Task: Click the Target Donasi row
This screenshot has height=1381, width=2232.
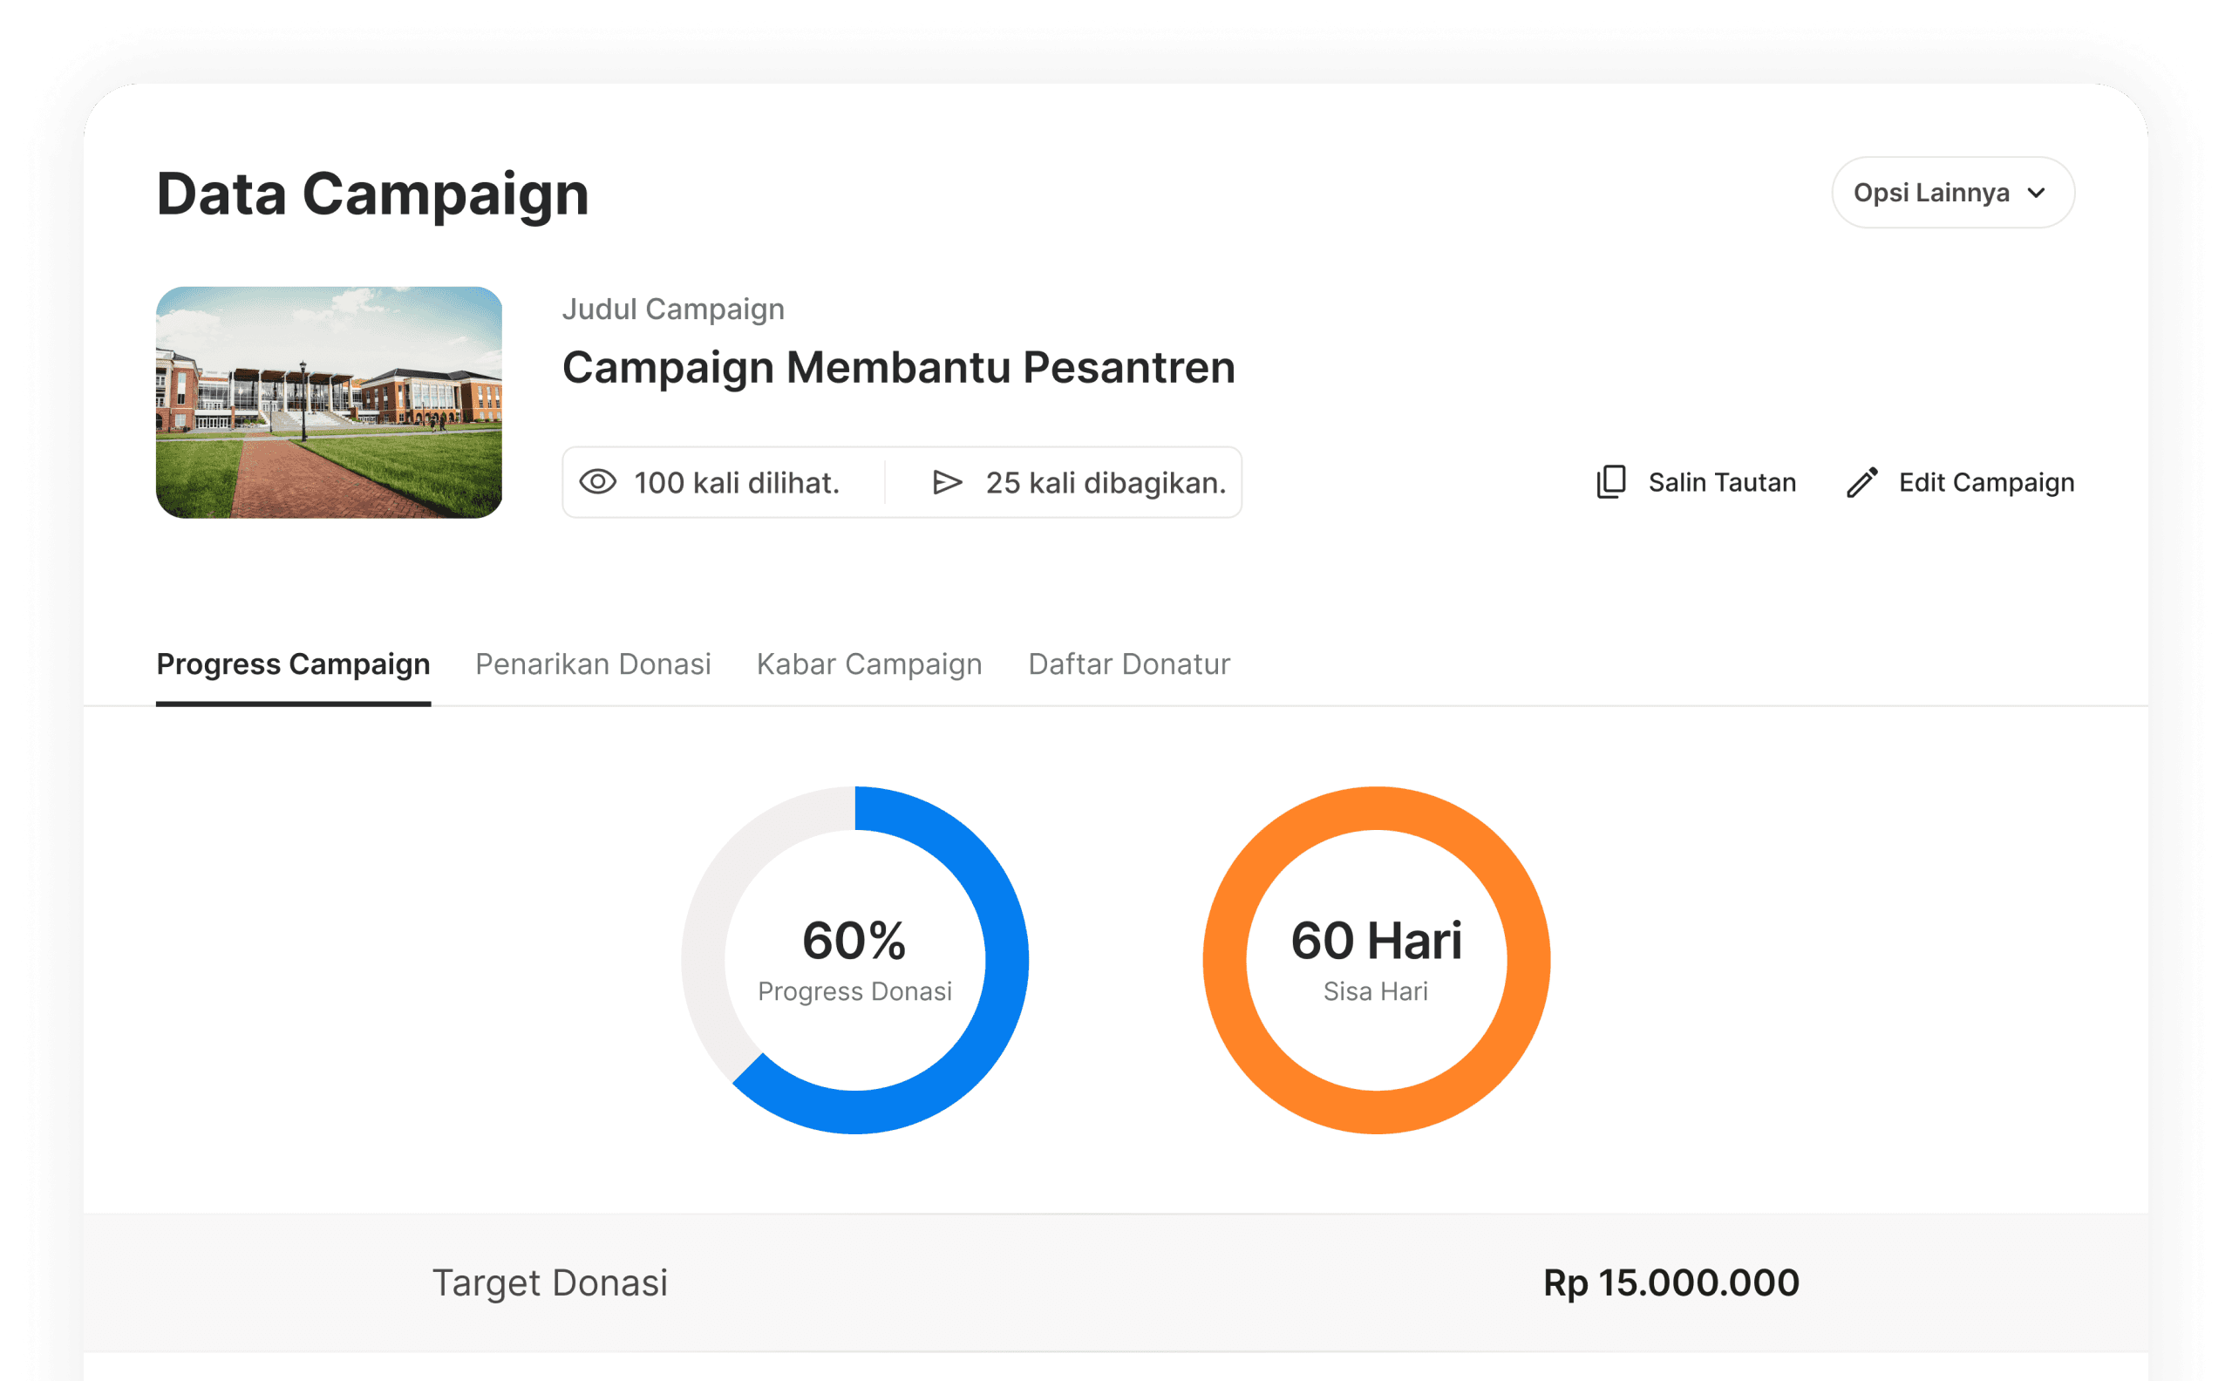Action: pos(549,1282)
